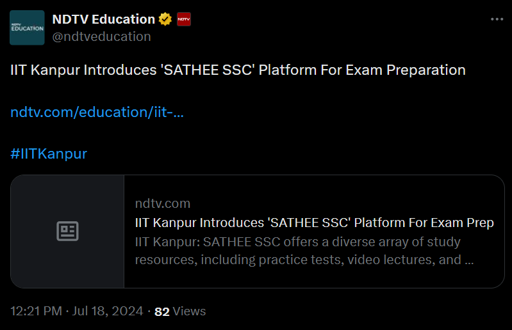Click the Jul 18, 2024 post date
Screen dimensions: 512x330
tap(109, 311)
